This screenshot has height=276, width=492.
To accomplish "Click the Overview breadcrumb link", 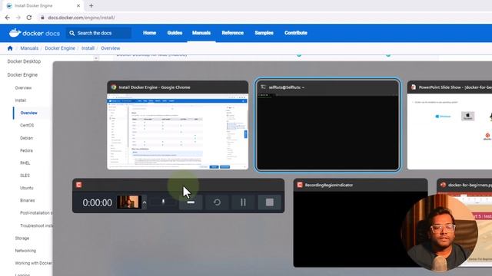I will coord(111,48).
